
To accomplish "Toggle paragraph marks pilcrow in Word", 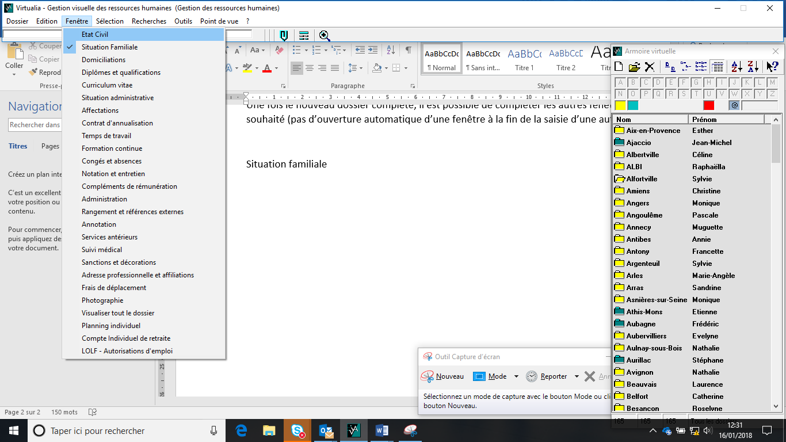I will click(x=408, y=50).
